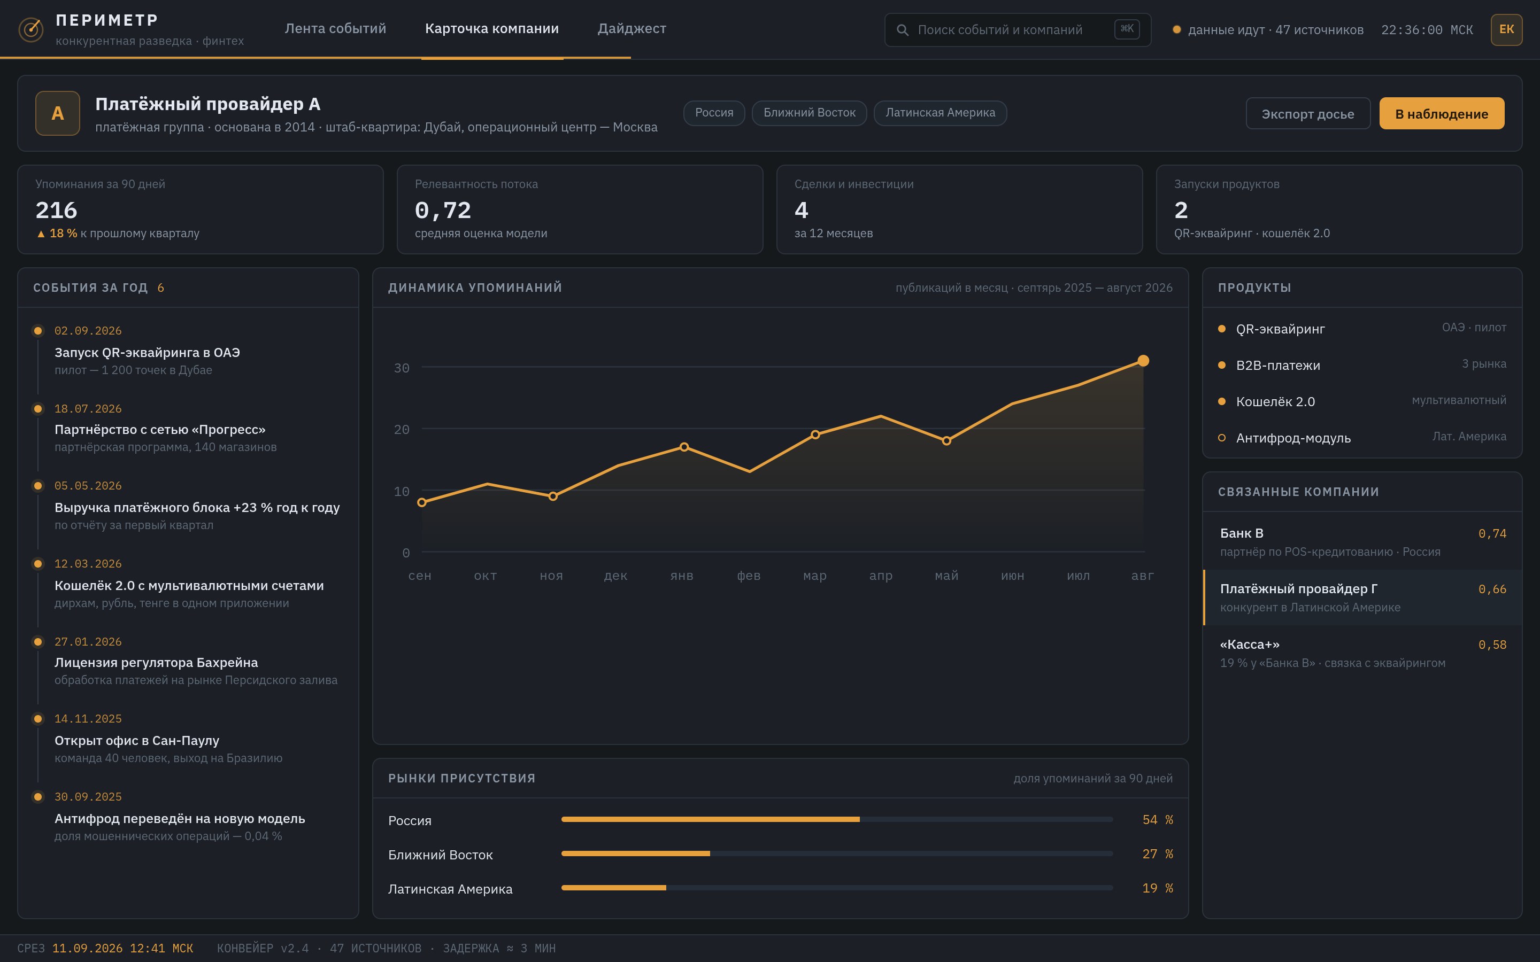Screen dimensions: 1540x962
Task: Open the EK user avatar
Action: click(x=1506, y=29)
